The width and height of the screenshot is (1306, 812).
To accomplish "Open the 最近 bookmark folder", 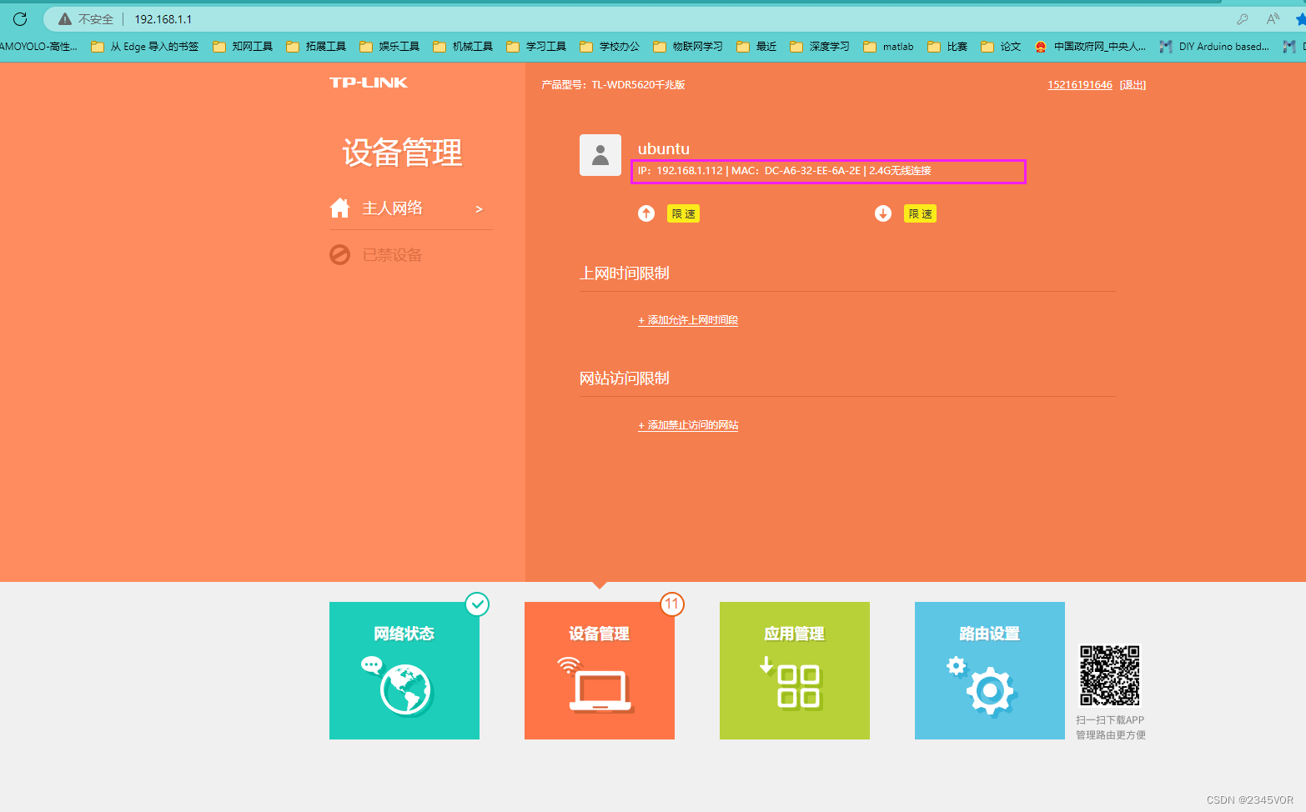I will point(756,47).
